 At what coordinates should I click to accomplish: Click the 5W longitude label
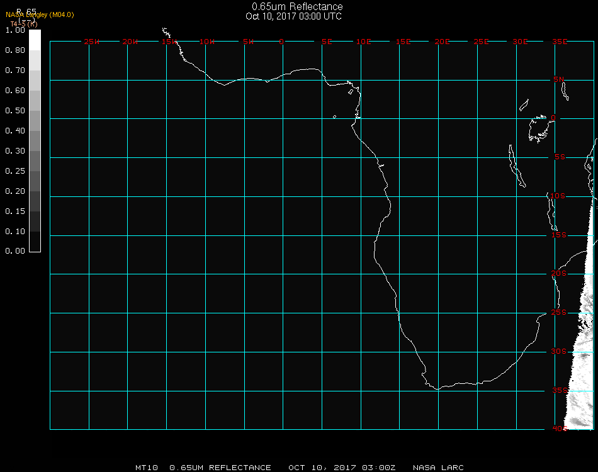(x=248, y=42)
